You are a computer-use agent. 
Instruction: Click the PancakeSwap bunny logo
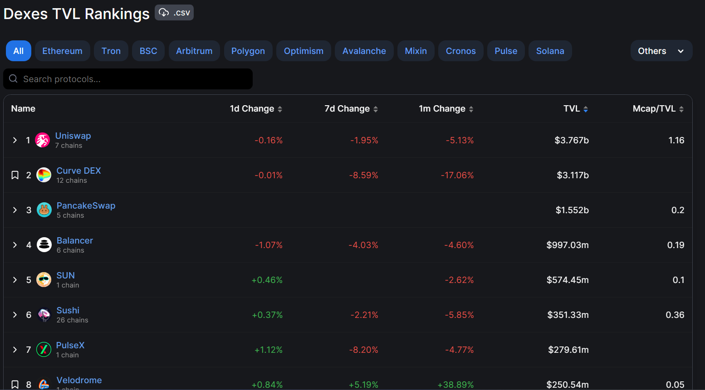click(44, 210)
